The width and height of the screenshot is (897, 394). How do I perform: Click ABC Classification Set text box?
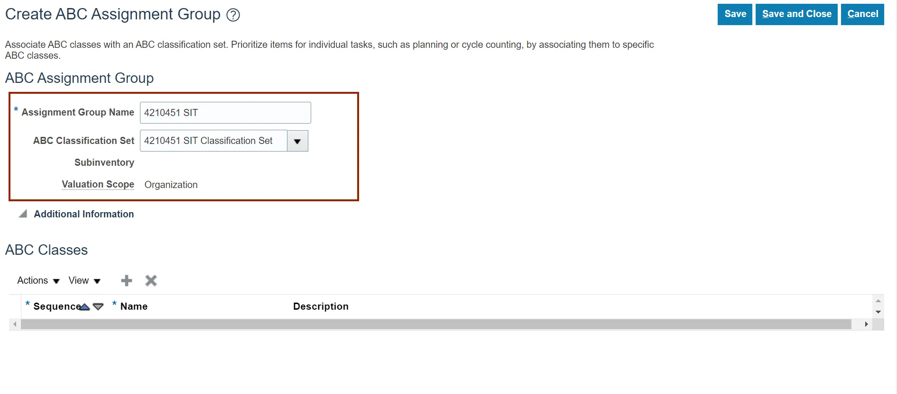click(x=213, y=141)
